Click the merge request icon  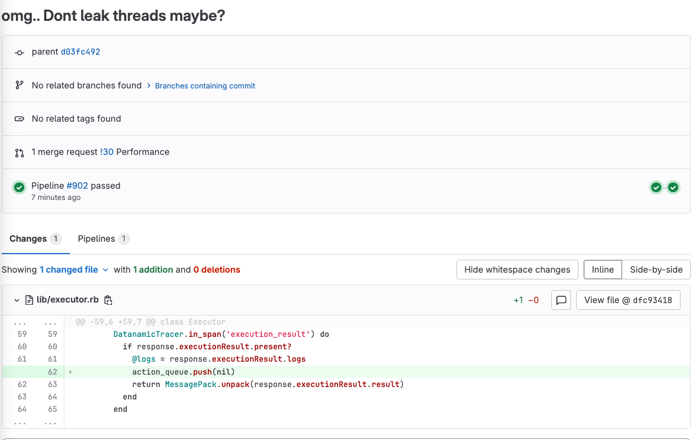click(x=19, y=153)
